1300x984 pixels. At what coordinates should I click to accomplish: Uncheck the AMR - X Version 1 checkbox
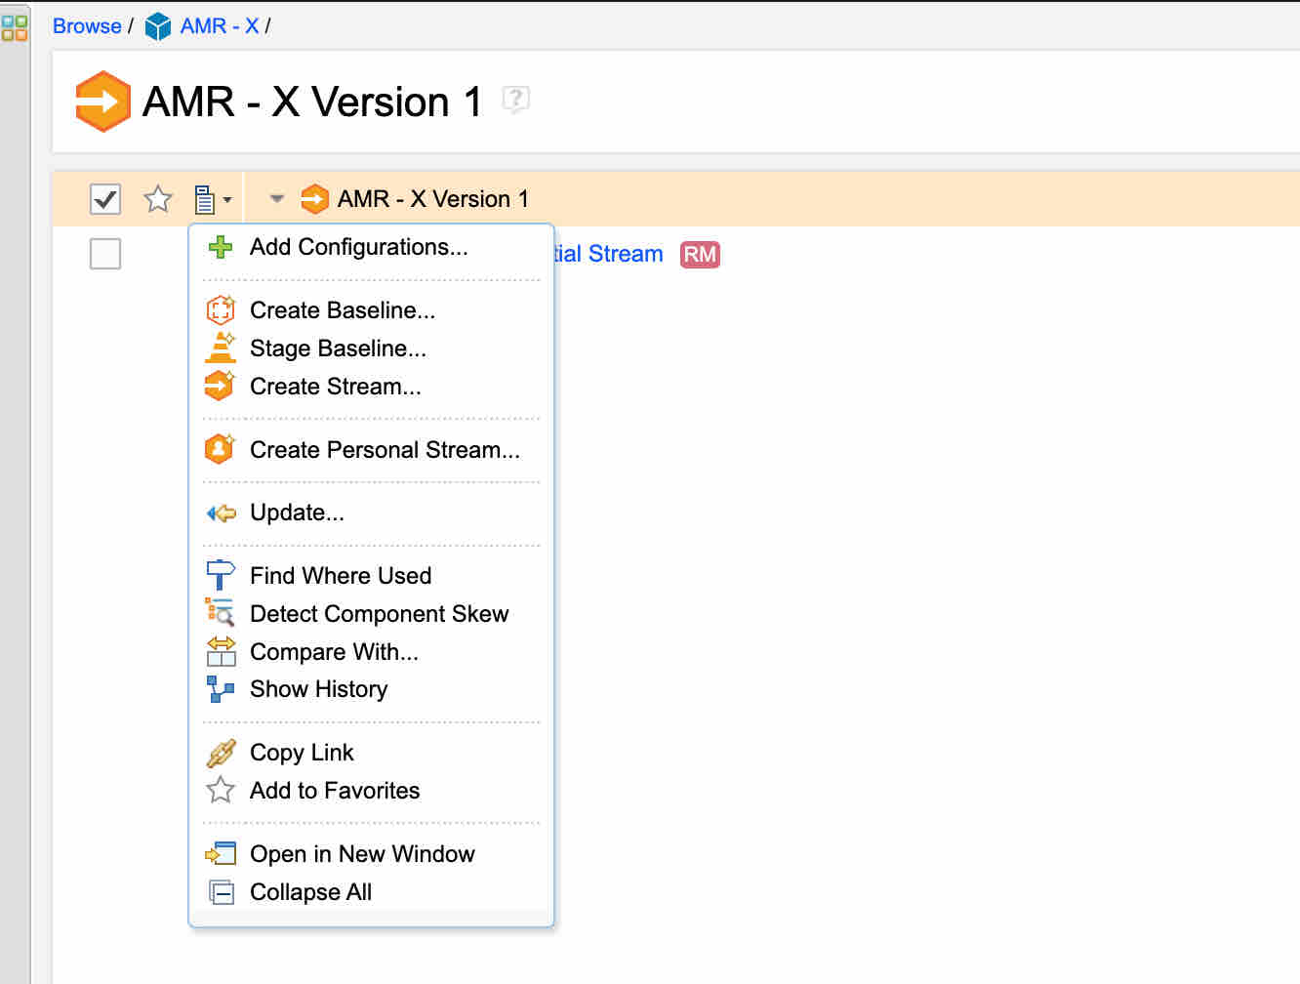pos(105,199)
